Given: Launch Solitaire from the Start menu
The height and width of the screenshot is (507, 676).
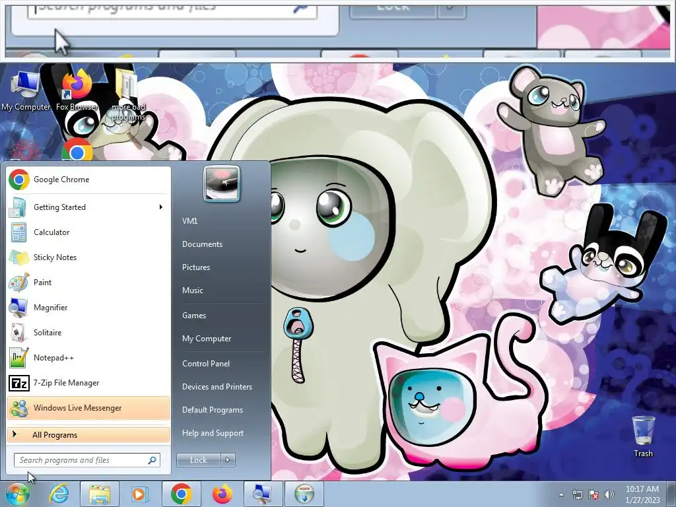Looking at the screenshot, I should 88,333.
